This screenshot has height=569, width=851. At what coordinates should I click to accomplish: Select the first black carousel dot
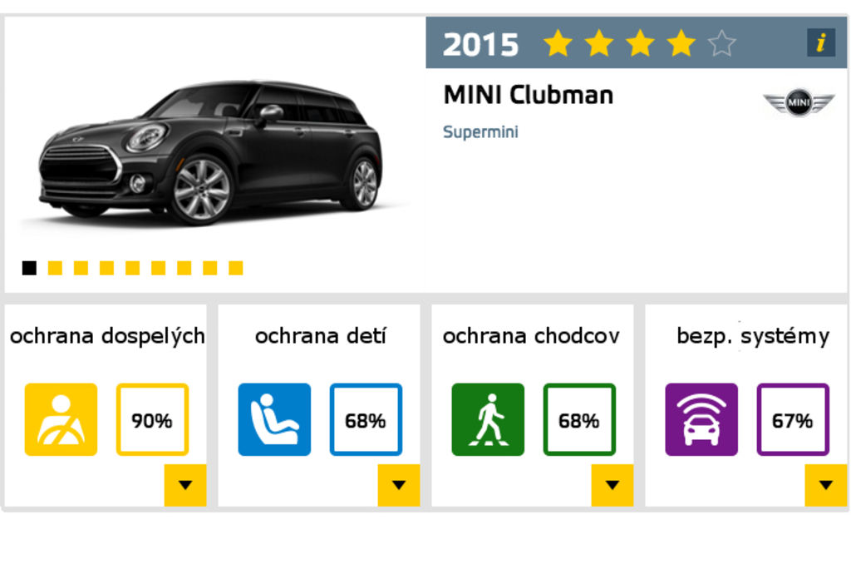pos(29,268)
